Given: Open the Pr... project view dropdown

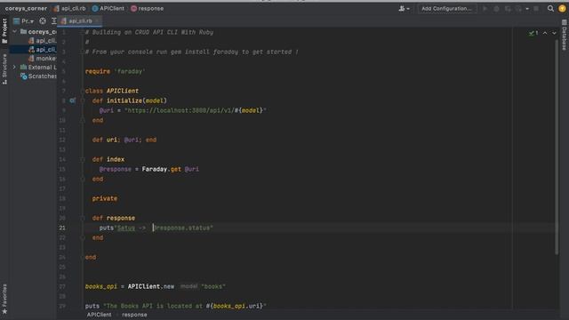Looking at the screenshot, I should coord(24,21).
